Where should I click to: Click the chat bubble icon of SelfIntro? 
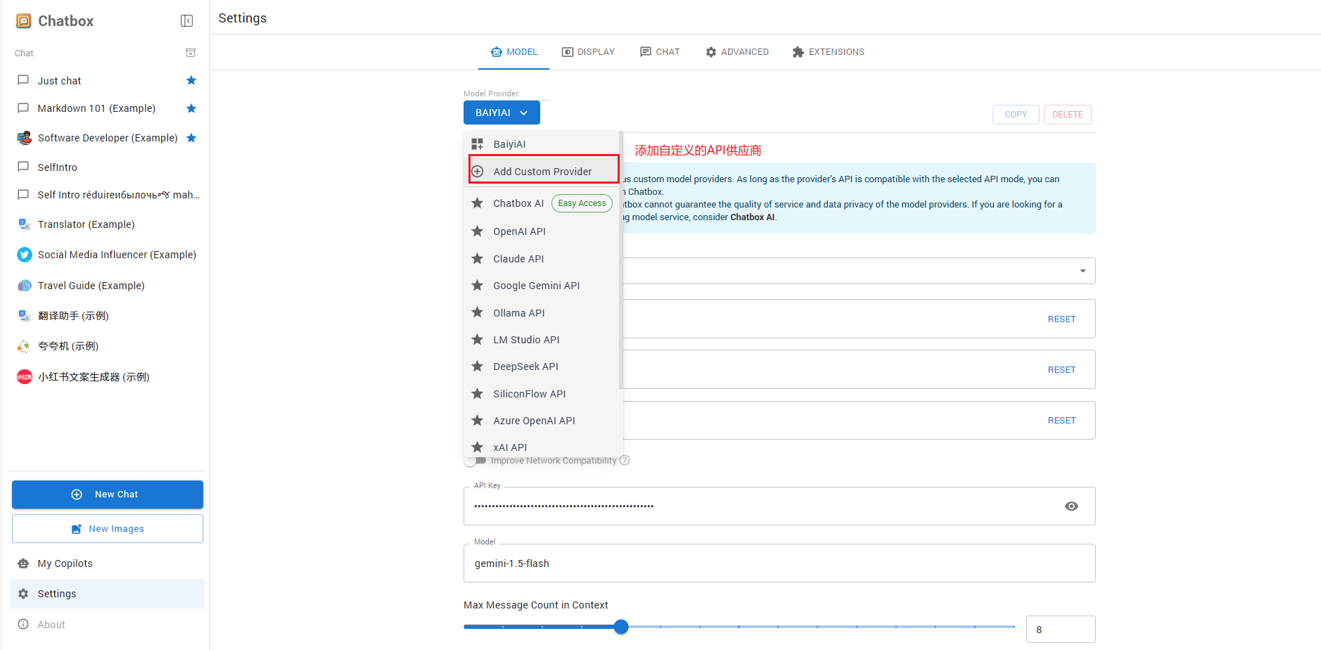click(x=23, y=167)
